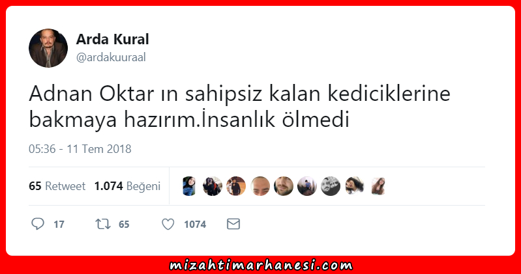Click the smiling bearded man liker avatar

[284, 186]
